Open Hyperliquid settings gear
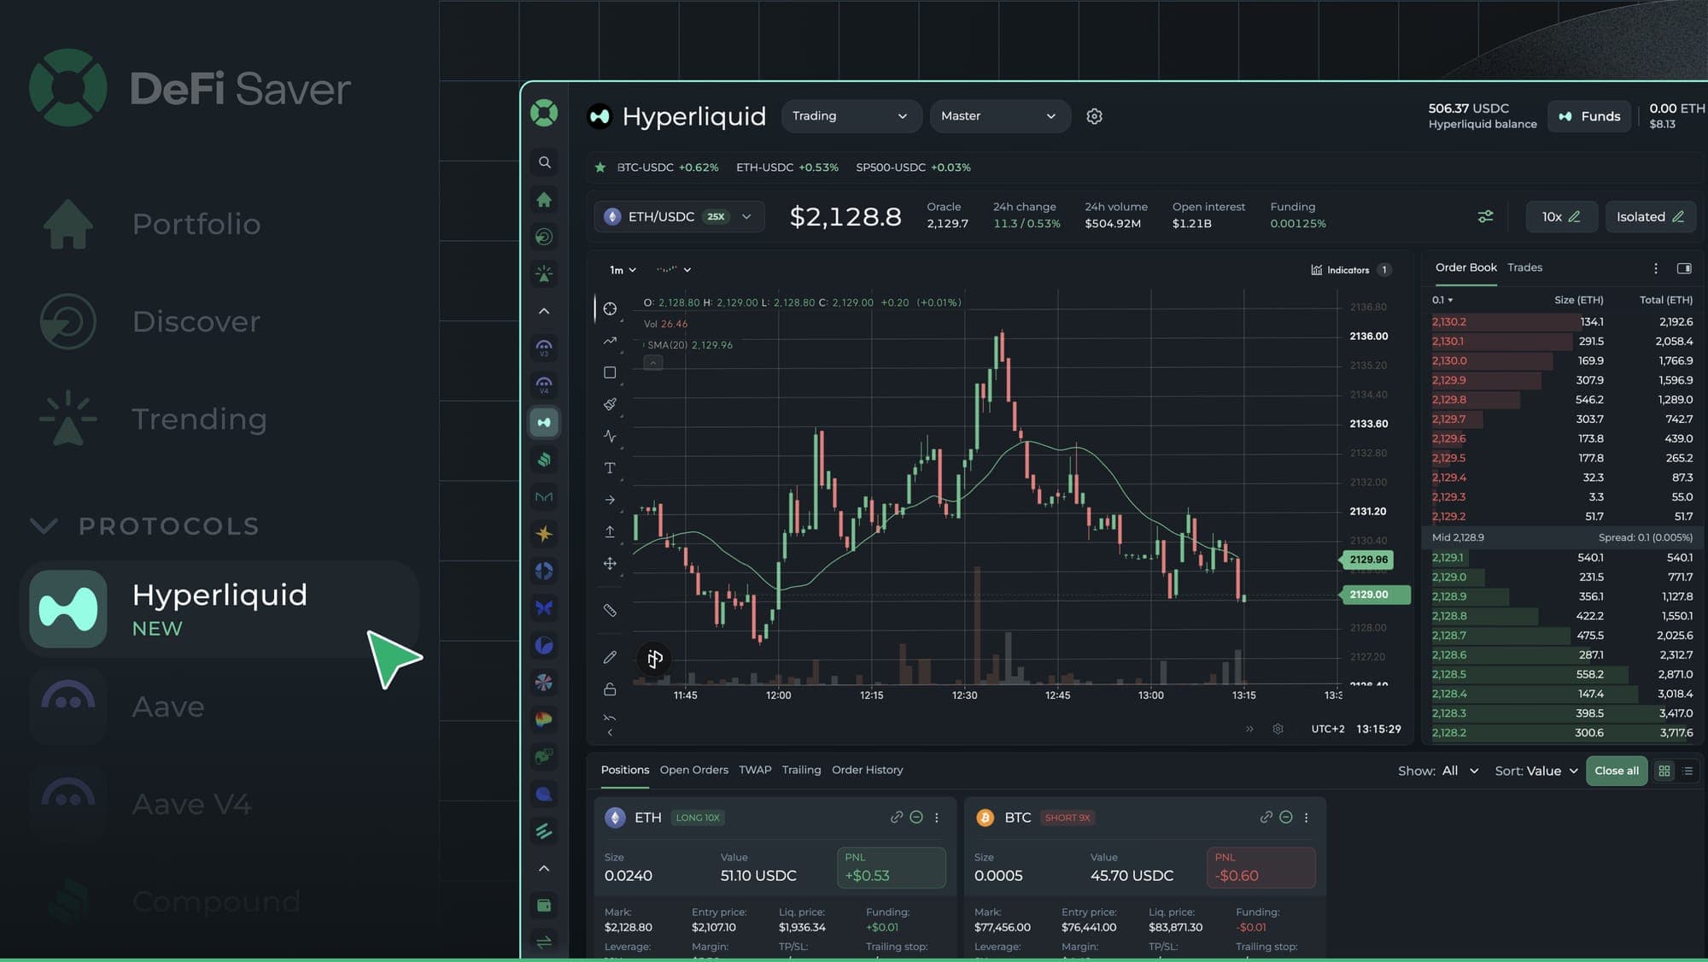1708x962 pixels. point(1094,116)
